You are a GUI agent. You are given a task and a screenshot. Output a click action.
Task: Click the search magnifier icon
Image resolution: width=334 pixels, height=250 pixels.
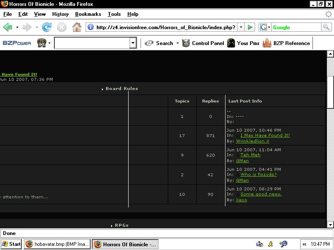[326, 27]
